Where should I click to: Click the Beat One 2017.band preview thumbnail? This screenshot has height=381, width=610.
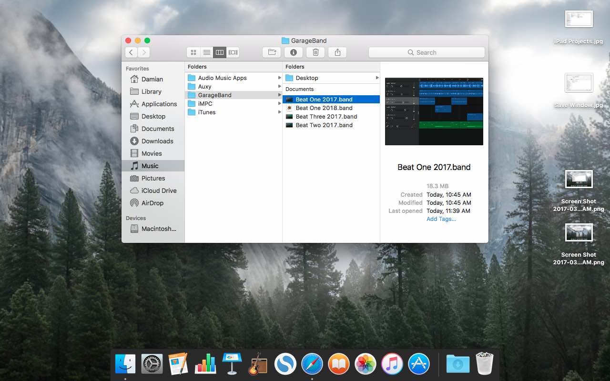tap(434, 111)
